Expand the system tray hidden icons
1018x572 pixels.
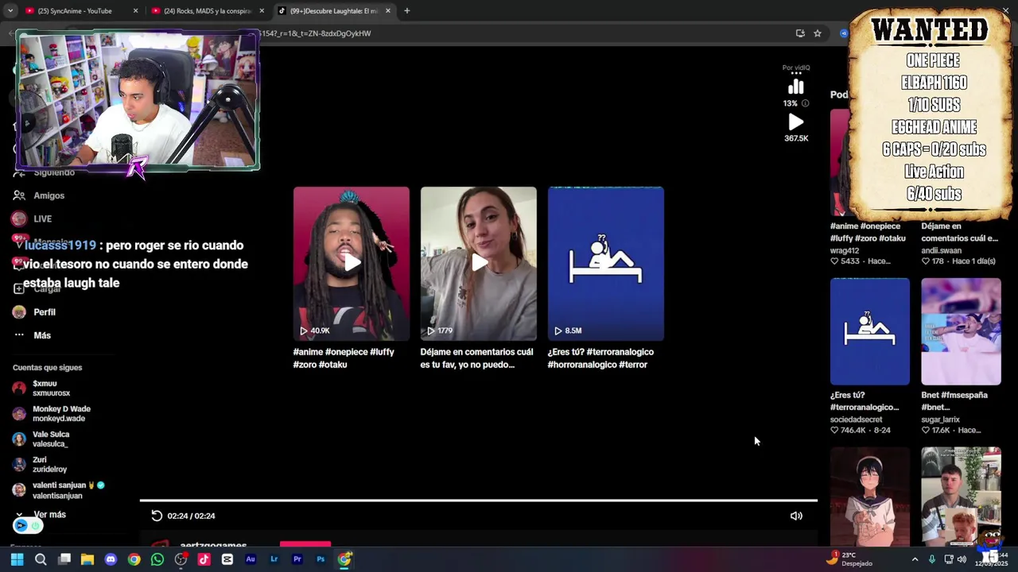pyautogui.click(x=915, y=559)
